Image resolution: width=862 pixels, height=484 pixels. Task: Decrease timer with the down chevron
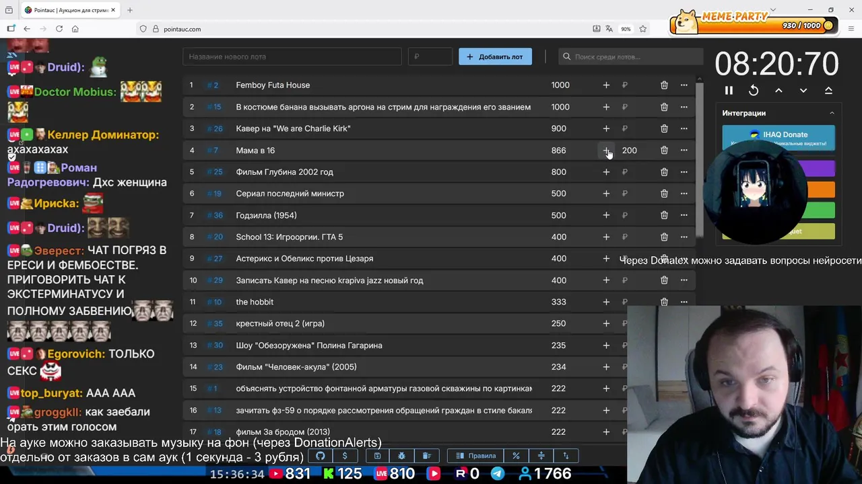coord(803,90)
